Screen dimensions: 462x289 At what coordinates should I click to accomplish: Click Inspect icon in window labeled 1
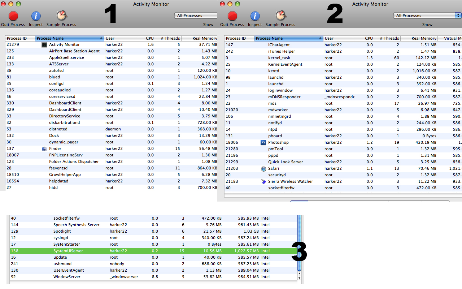click(36, 16)
